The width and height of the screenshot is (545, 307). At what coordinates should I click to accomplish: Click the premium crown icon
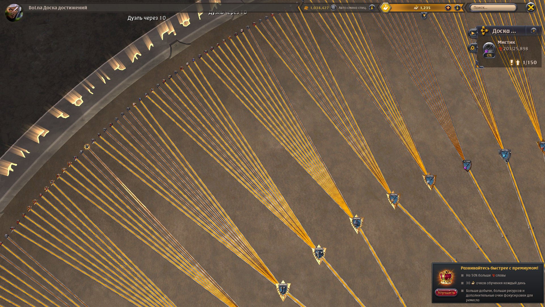[446, 277]
